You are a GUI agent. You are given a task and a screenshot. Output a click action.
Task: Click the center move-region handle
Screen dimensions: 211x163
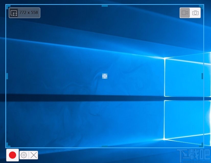click(105, 76)
